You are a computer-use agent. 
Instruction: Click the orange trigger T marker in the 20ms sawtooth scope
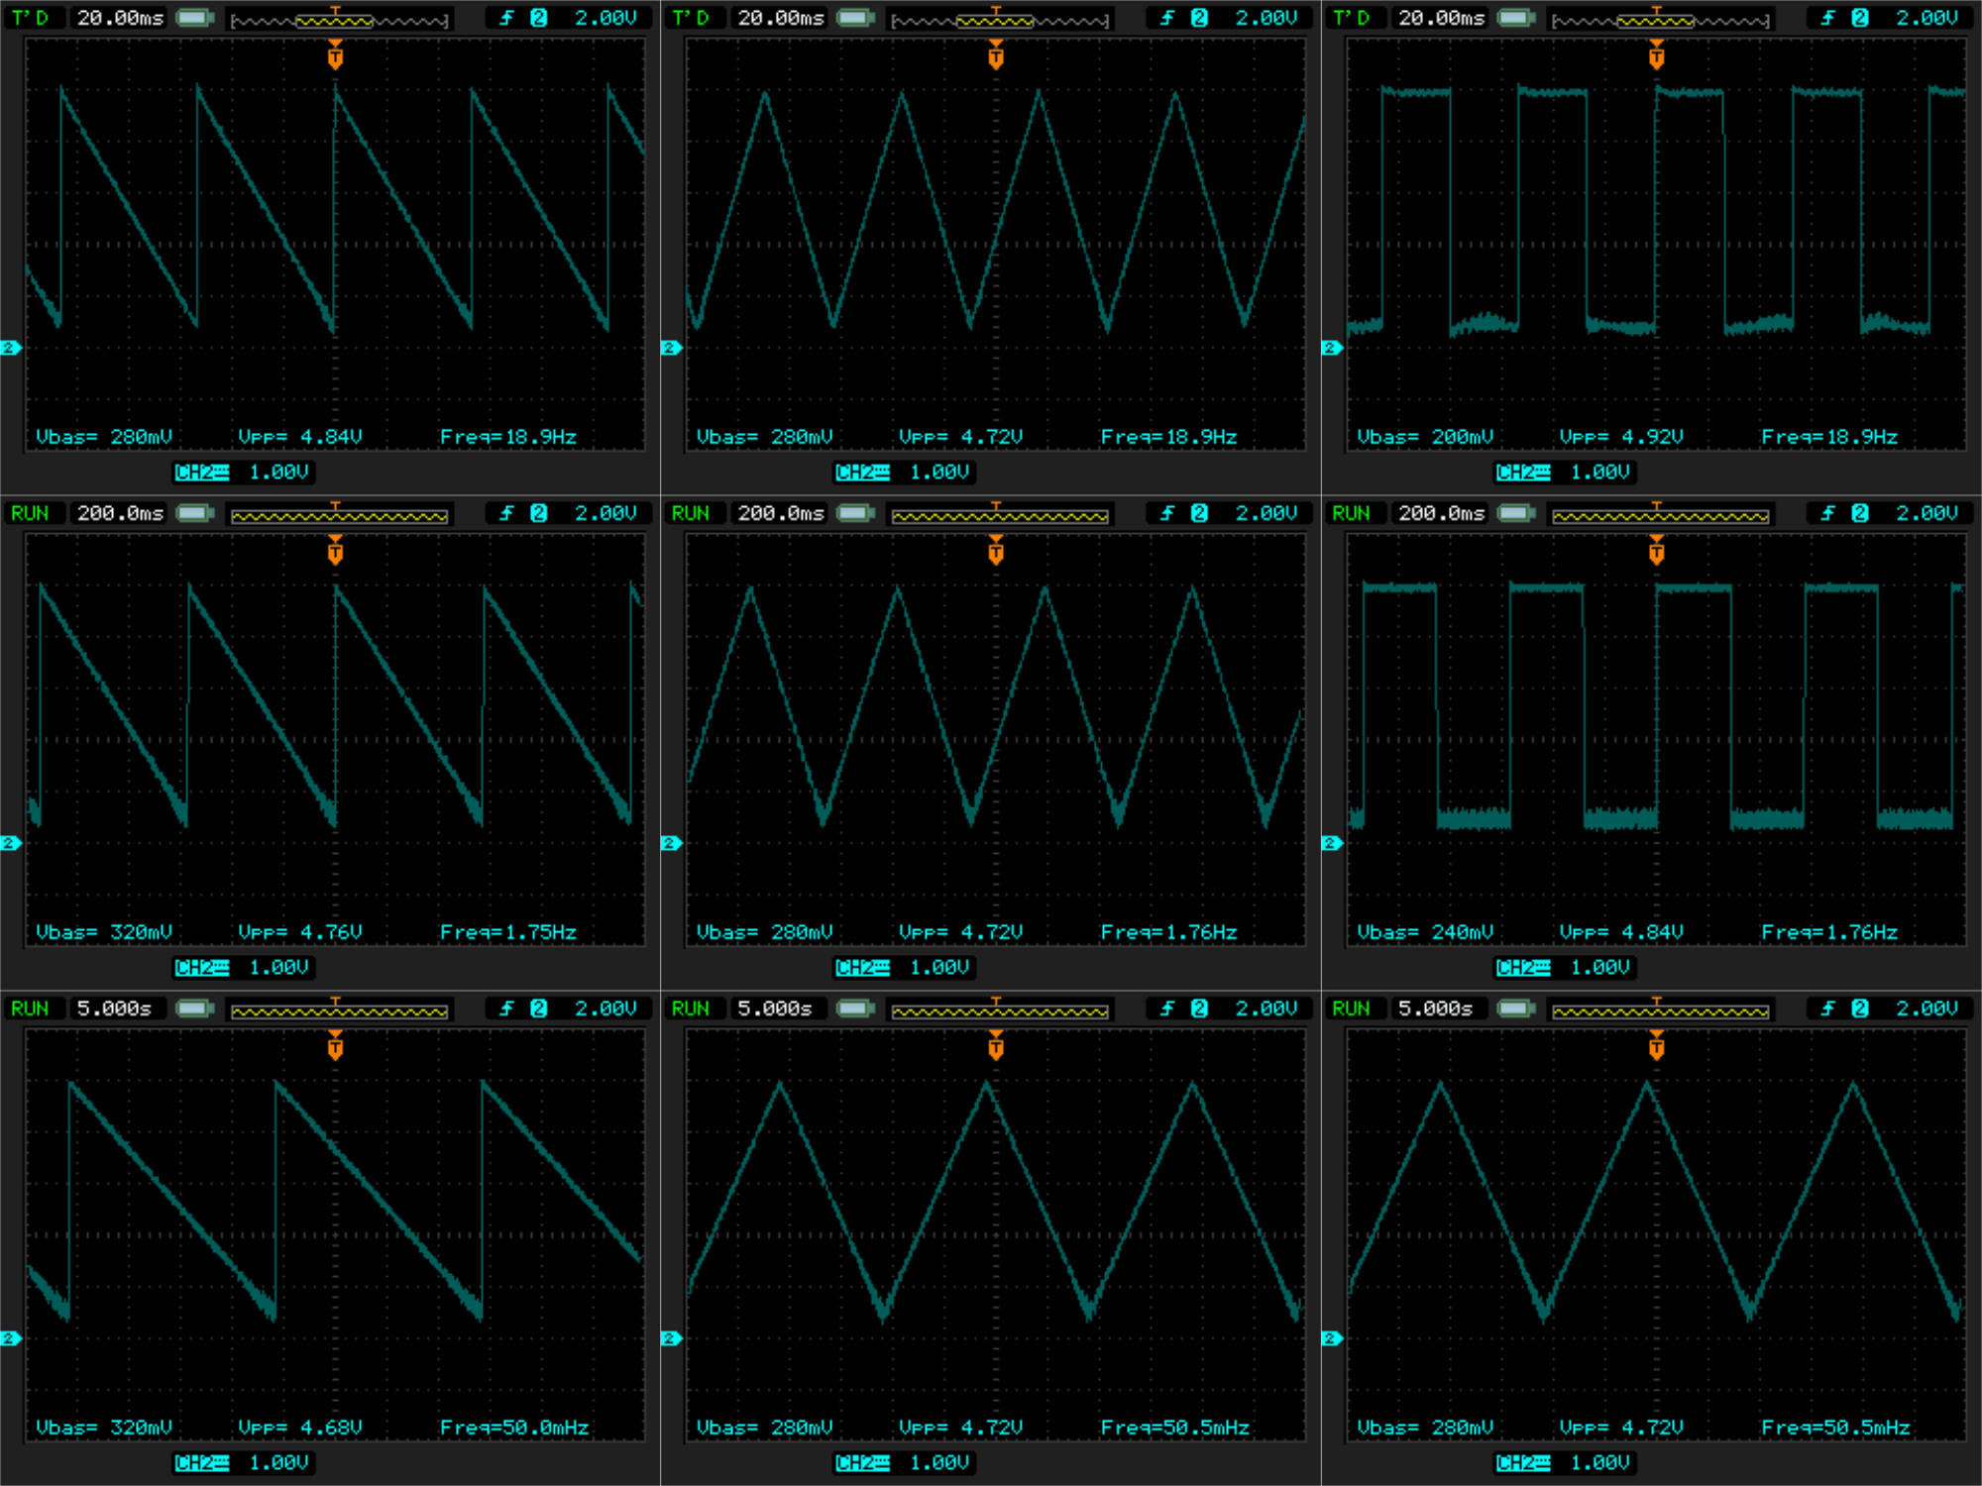[335, 55]
